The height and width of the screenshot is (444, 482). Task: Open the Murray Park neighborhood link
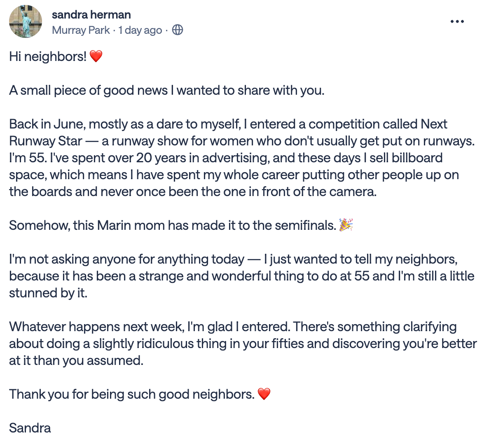coord(81,30)
